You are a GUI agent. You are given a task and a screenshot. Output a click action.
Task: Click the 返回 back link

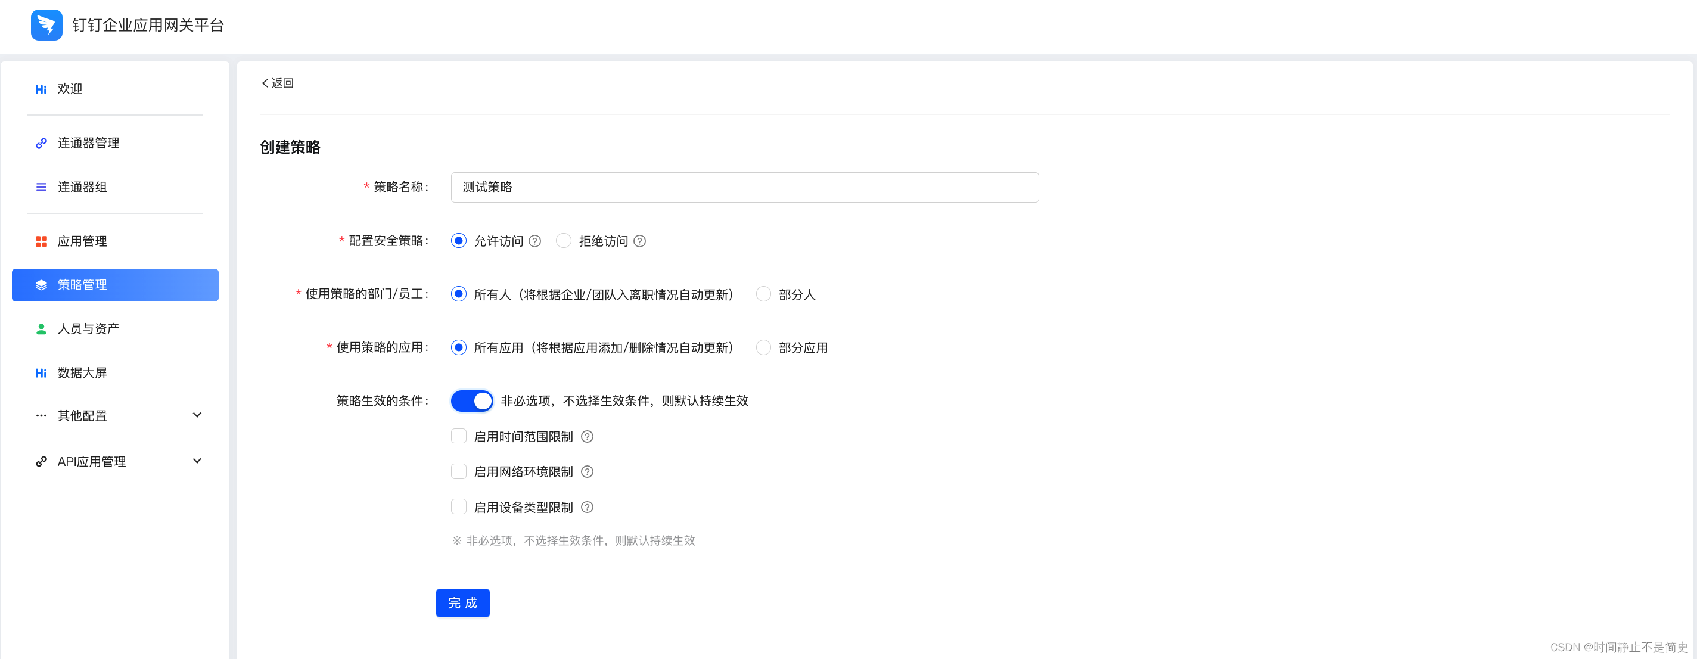point(277,83)
